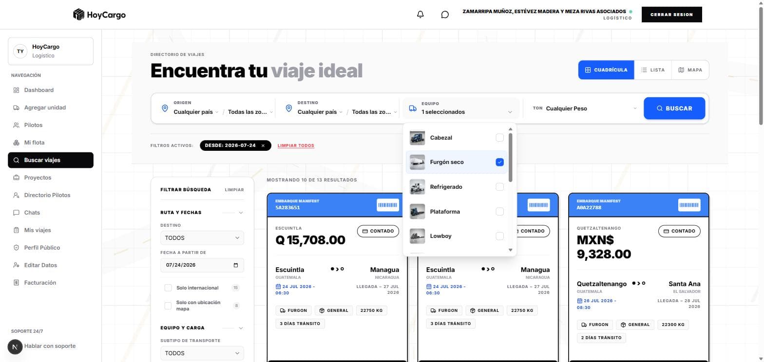The height and width of the screenshot is (362, 764).
Task: Click the origin location pin icon
Action: (x=165, y=108)
